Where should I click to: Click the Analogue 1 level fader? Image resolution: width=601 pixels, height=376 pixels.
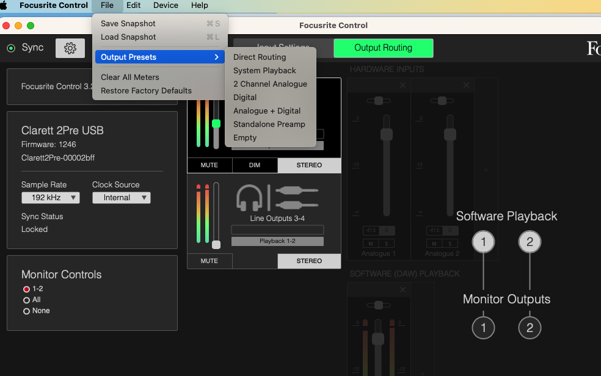387,134
